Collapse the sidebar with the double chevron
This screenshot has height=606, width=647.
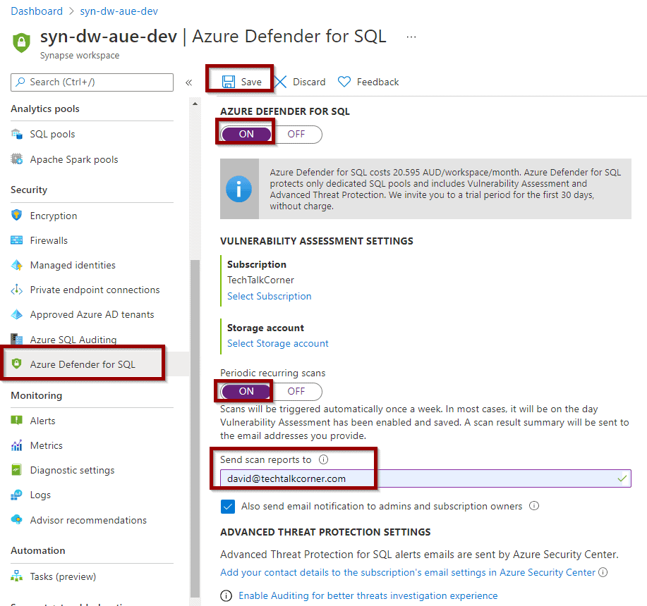click(188, 82)
